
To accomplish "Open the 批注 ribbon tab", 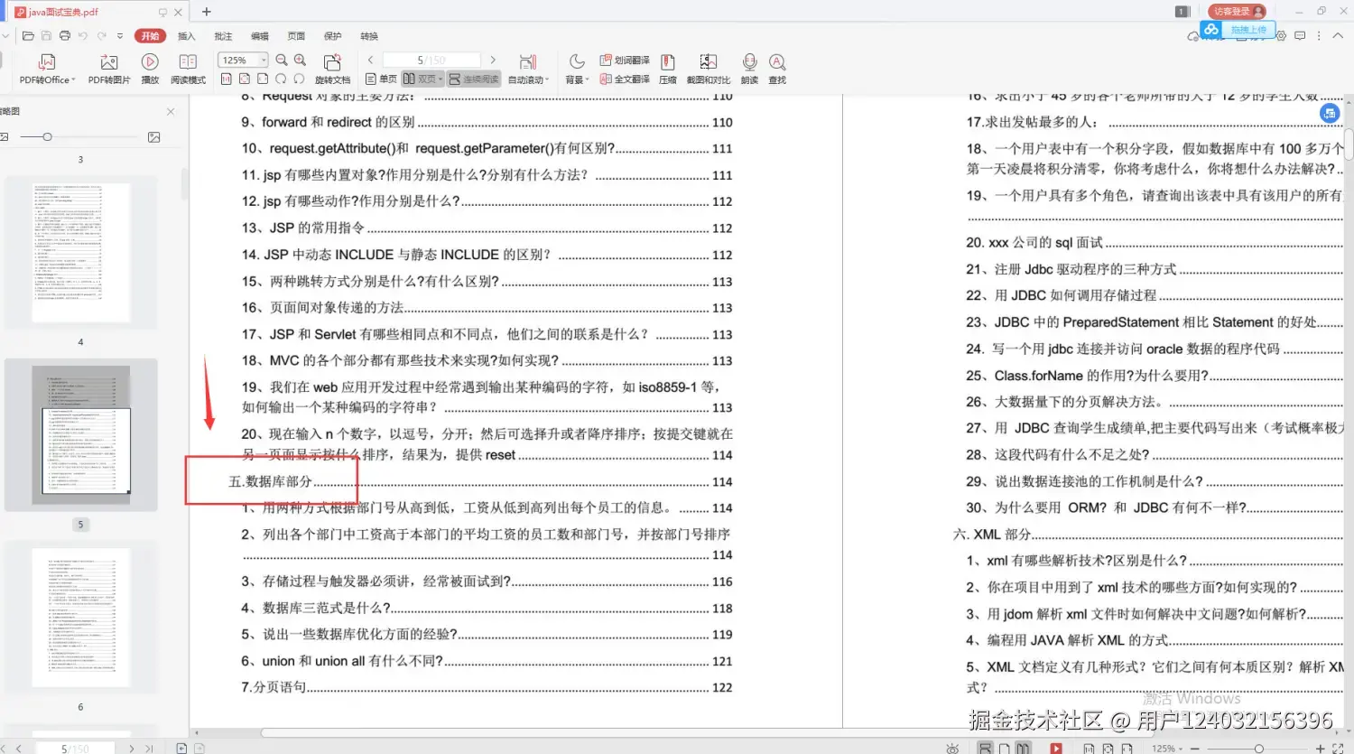I will [223, 36].
